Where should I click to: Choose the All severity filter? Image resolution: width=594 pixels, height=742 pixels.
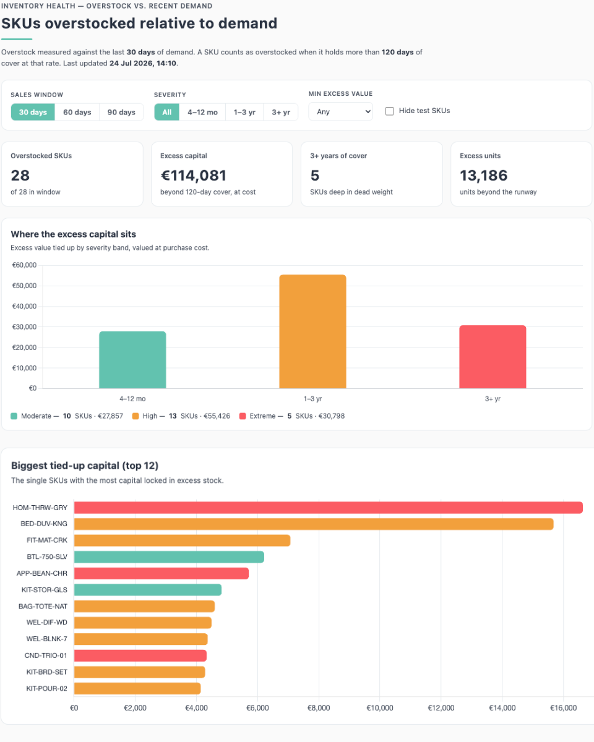[x=167, y=112]
